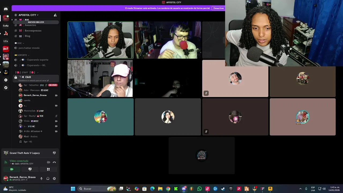Open Epic Games Launcher in taskbar

pos(231,189)
